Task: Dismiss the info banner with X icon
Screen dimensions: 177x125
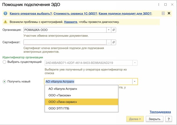Action: click(x=169, y=13)
